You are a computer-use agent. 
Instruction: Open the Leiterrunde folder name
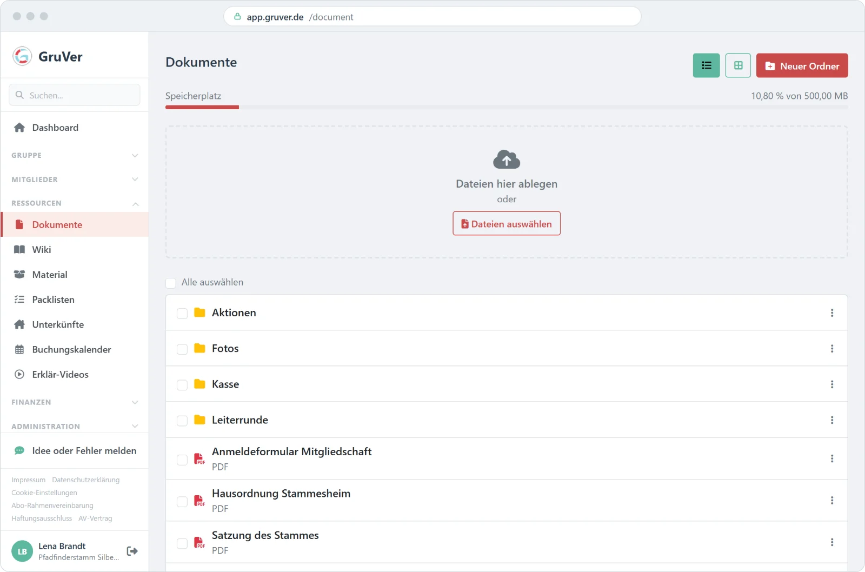pos(240,420)
